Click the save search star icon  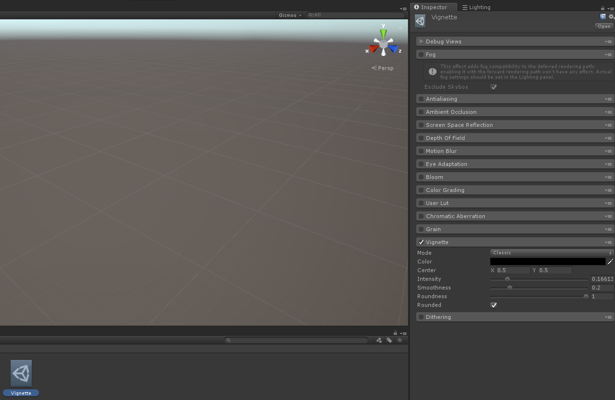(x=399, y=340)
